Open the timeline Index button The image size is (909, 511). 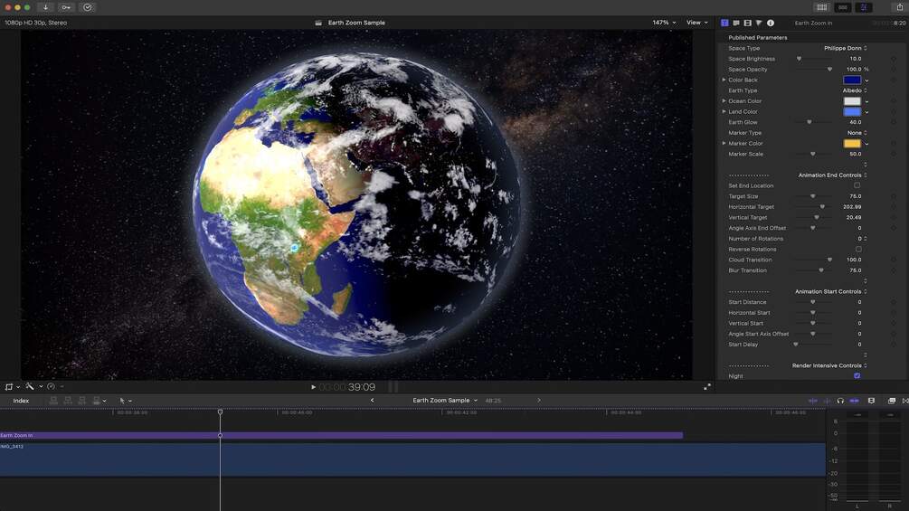pyautogui.click(x=21, y=401)
